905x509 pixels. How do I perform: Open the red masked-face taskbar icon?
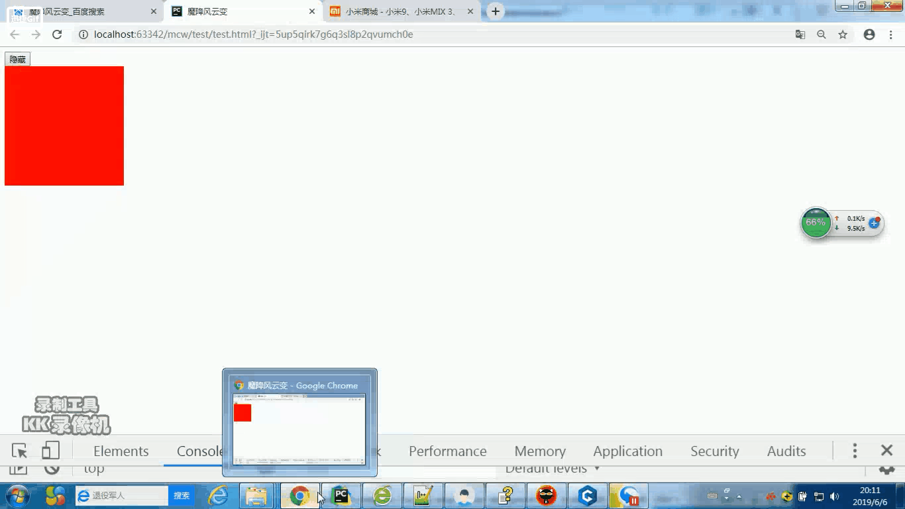[x=547, y=496]
